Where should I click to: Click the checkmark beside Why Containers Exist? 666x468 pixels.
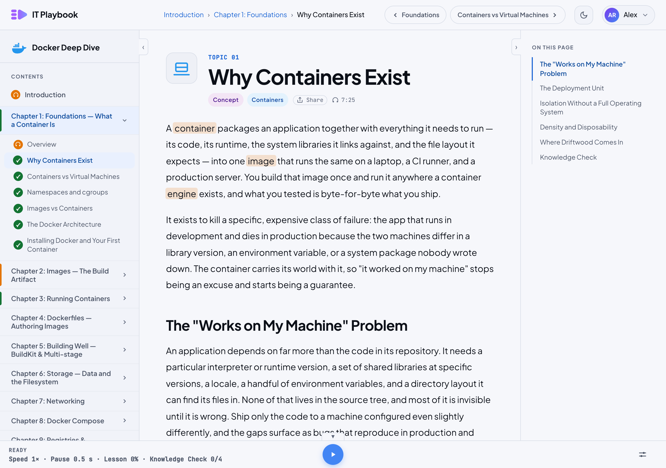pos(18,160)
